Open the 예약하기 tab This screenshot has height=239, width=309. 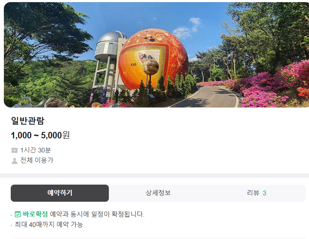60,193
